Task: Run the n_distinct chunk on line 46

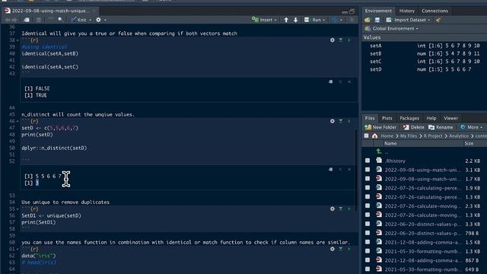Action: point(349,121)
